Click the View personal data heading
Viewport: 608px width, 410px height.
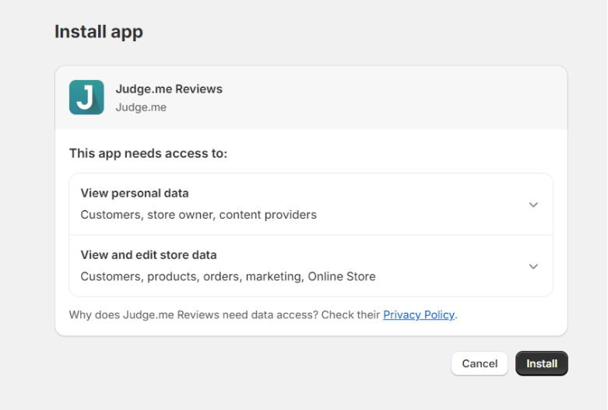(x=135, y=193)
